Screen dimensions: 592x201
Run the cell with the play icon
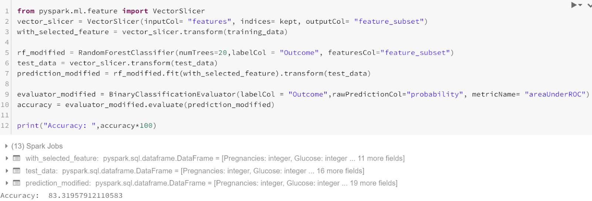[x=574, y=5]
